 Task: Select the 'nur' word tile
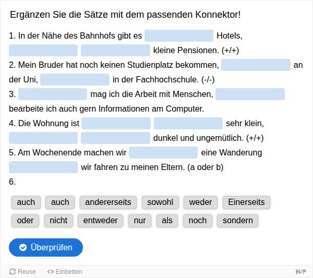point(140,221)
